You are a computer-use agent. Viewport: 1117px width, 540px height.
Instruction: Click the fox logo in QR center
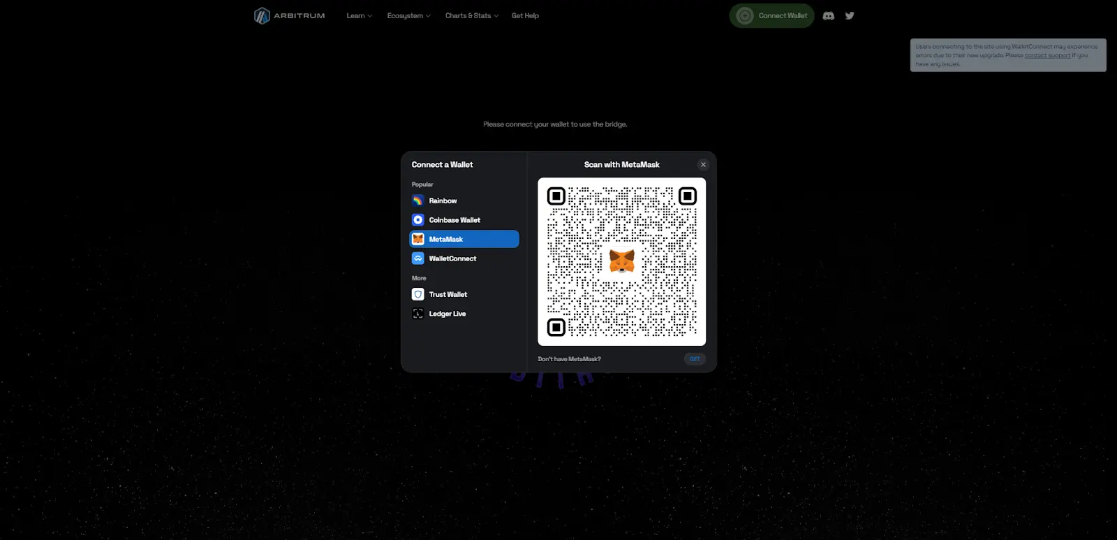coord(621,261)
